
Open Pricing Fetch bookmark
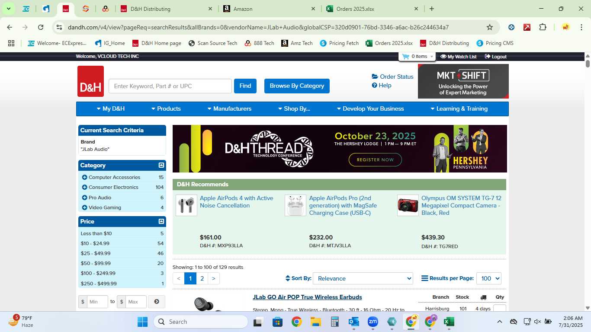coord(339,43)
